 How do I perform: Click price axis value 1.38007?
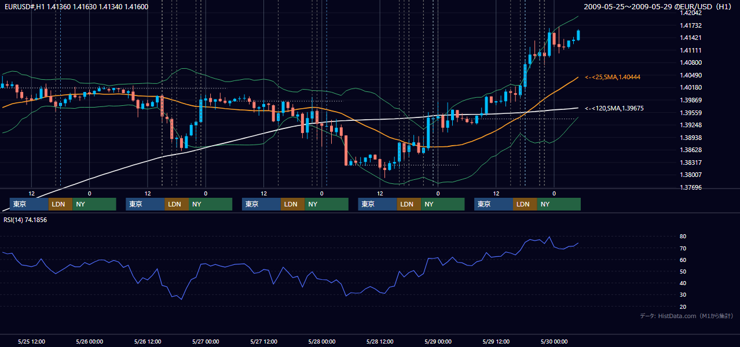[691, 175]
